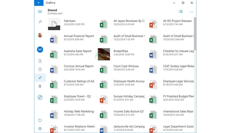Select the user profile photo account
The width and height of the screenshot is (230, 133).
coord(40,35)
